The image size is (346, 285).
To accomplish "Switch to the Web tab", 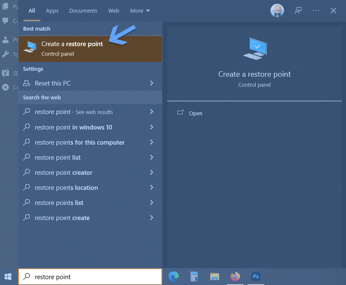I will (114, 10).
